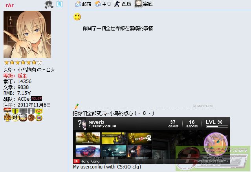
Task: Click the basketball medal badge
Action: click(x=31, y=117)
